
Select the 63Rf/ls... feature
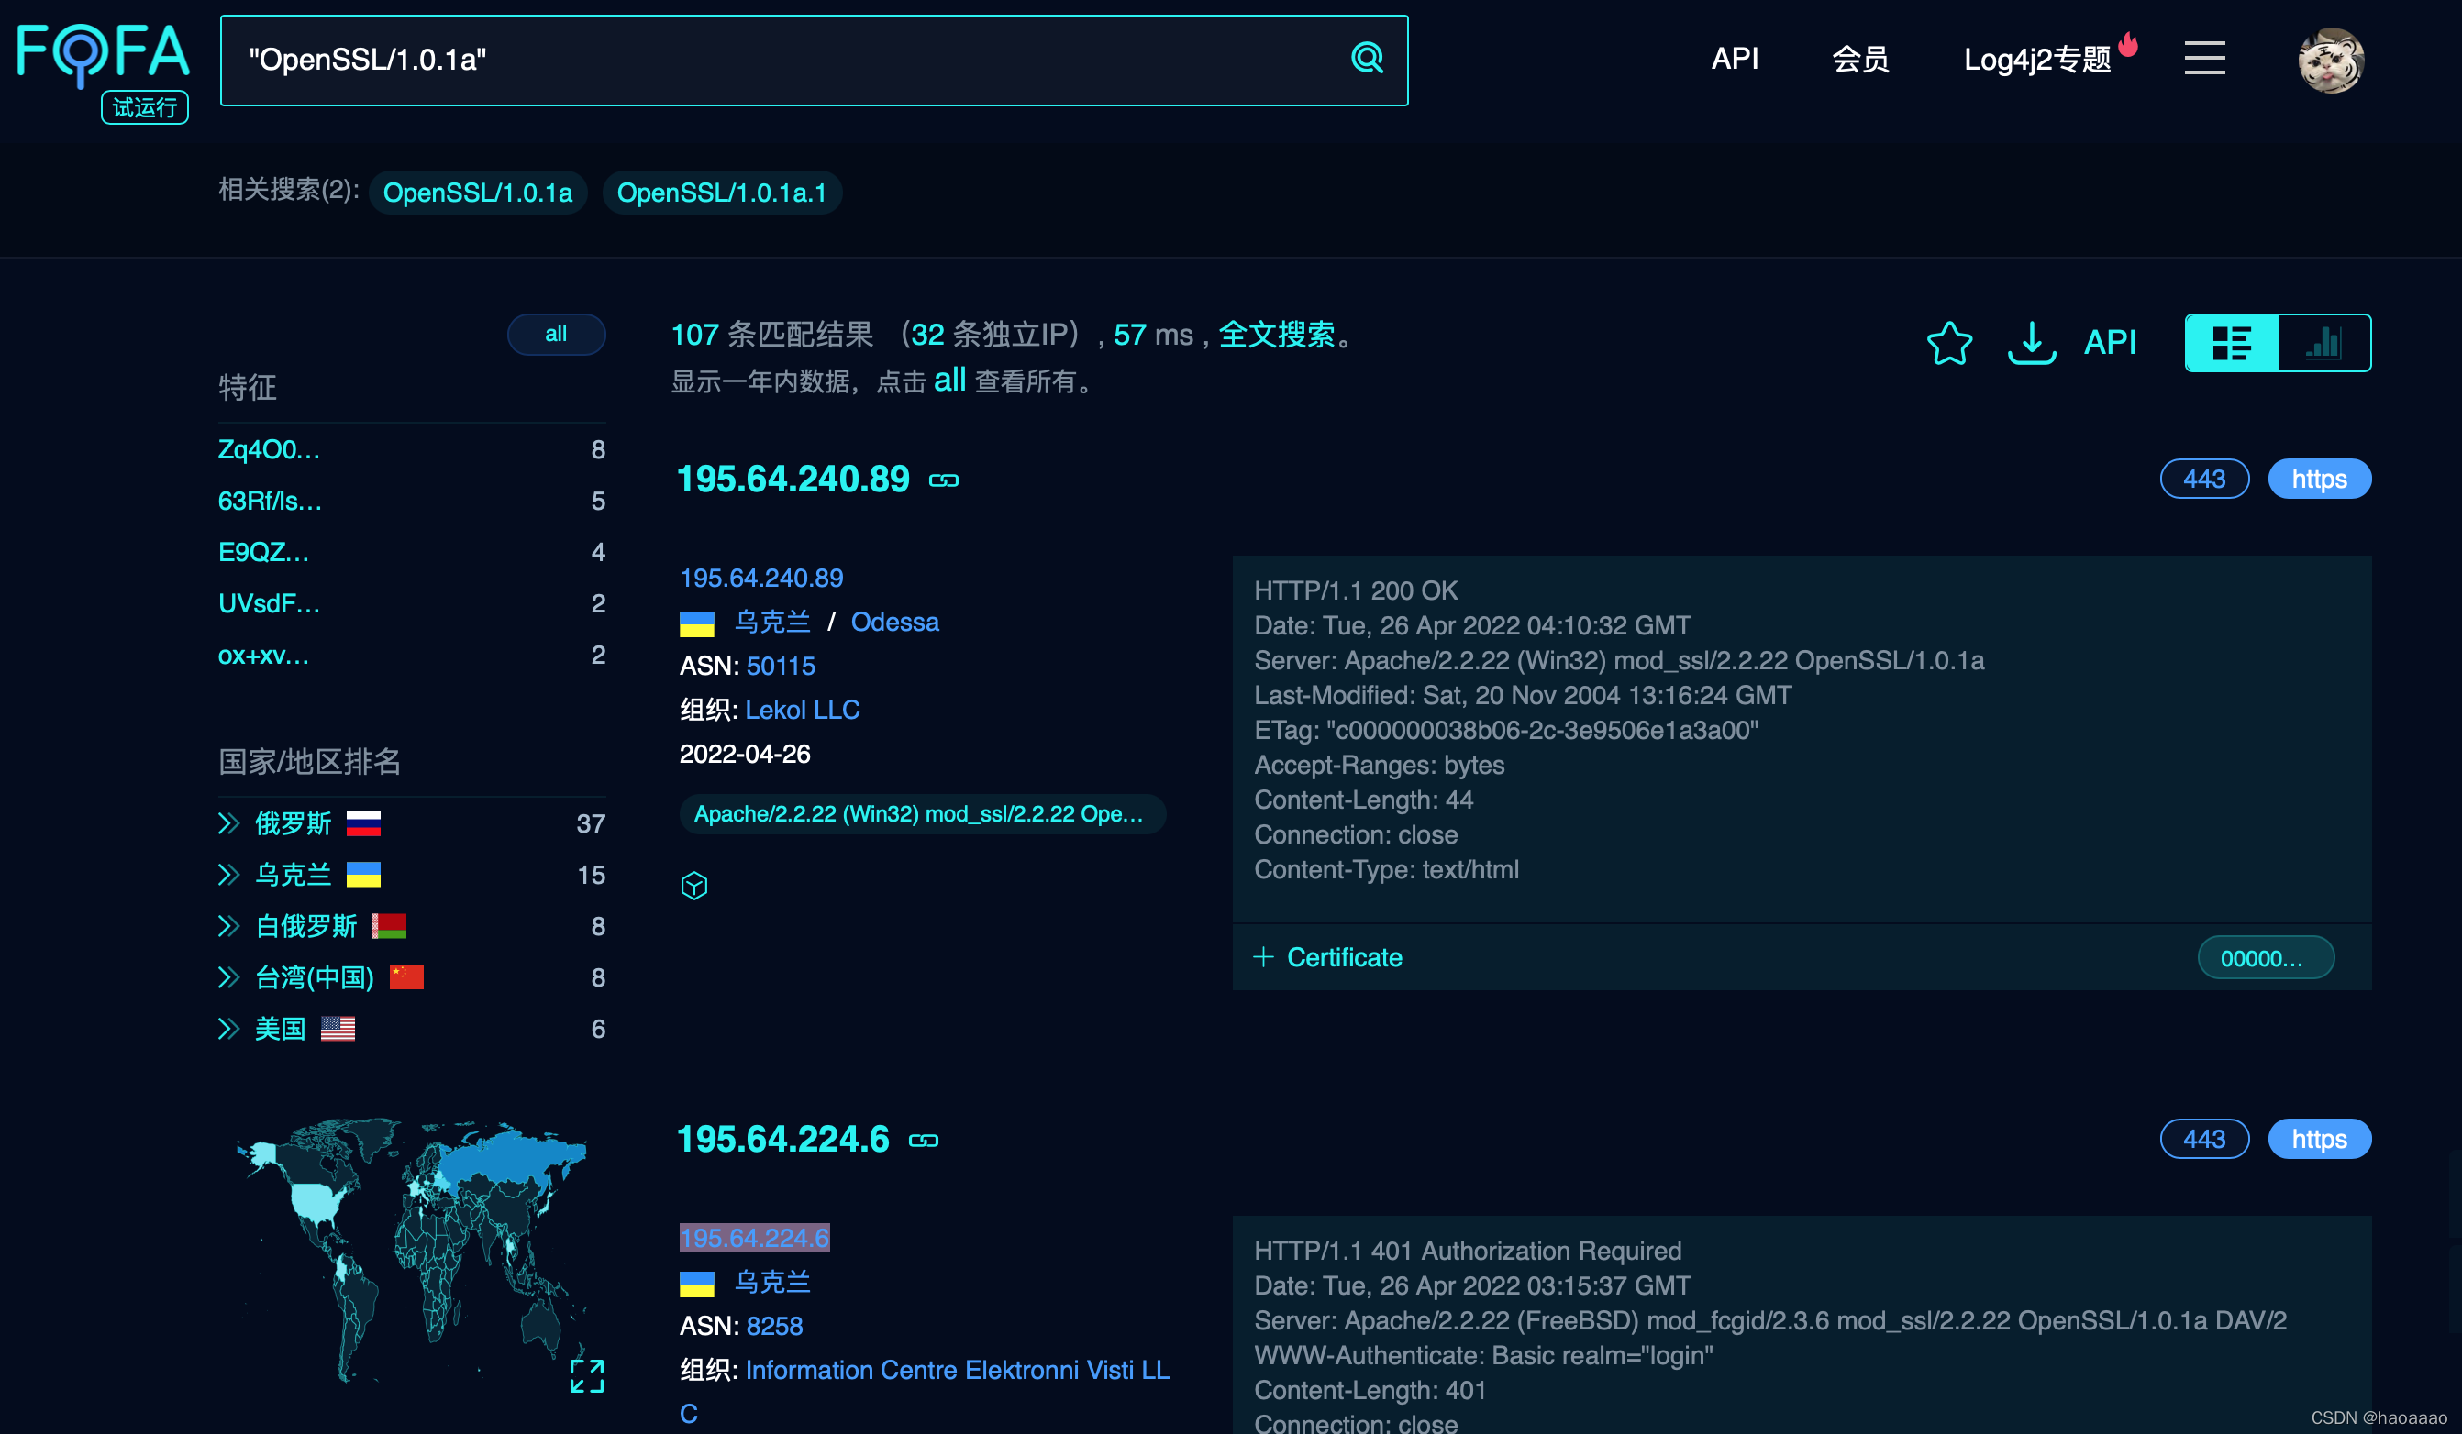pos(270,502)
